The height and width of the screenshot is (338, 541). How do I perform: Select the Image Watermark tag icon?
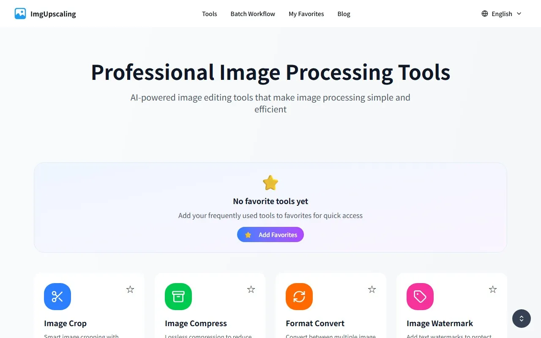[x=420, y=297]
